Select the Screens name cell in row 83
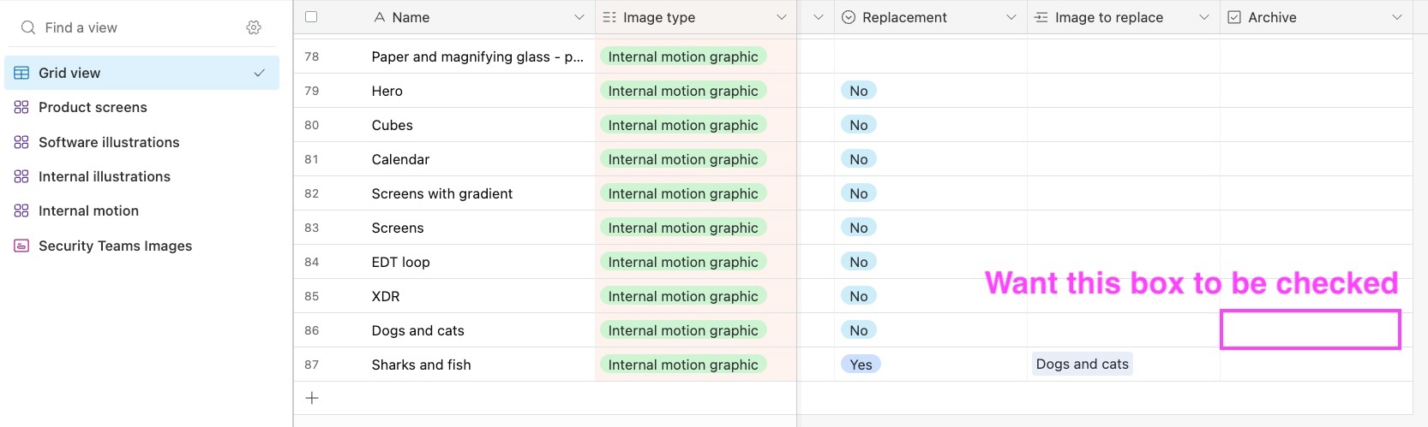 click(479, 228)
